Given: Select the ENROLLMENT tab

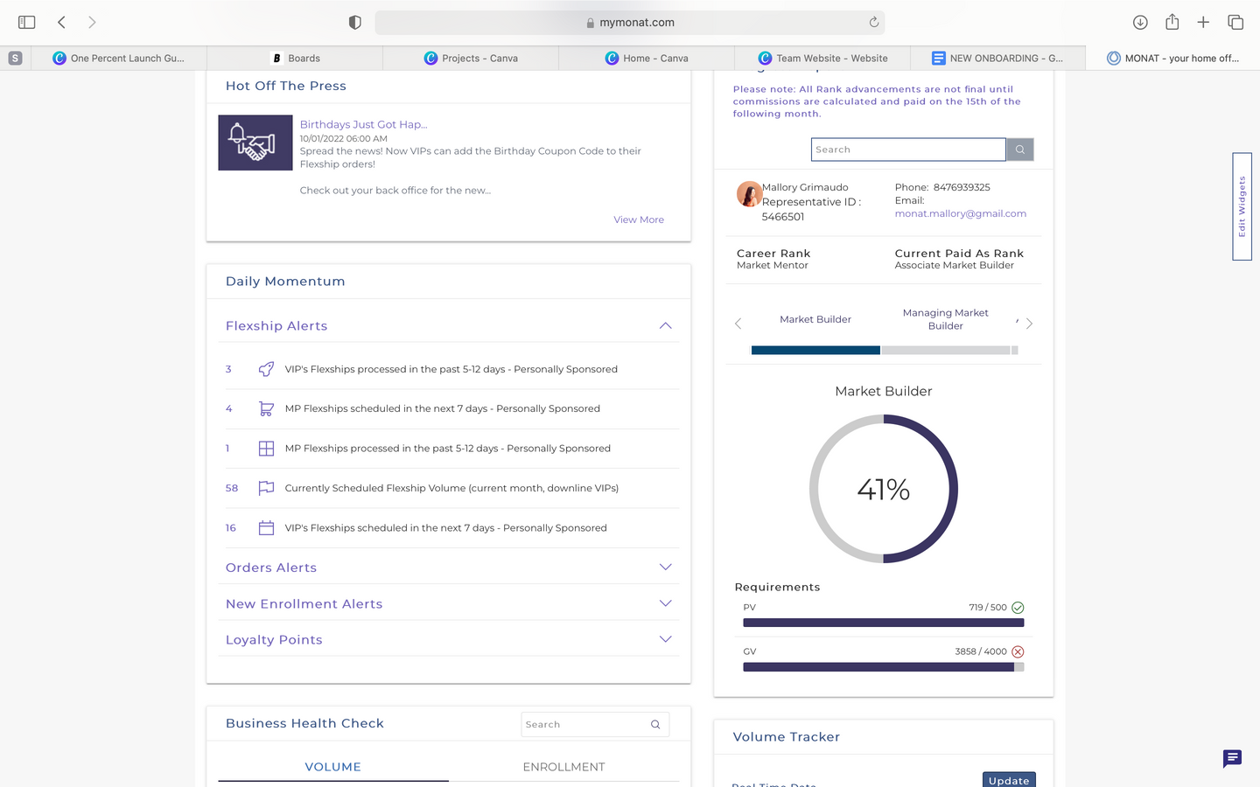Looking at the screenshot, I should point(563,767).
